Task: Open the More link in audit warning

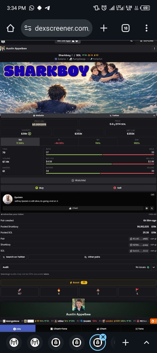Action: (47, 274)
